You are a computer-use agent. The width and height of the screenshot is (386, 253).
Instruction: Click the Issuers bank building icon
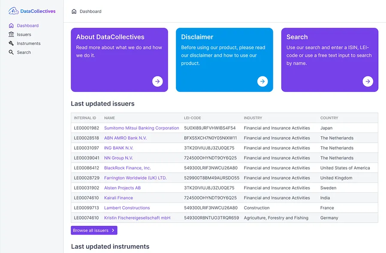(x=11, y=34)
